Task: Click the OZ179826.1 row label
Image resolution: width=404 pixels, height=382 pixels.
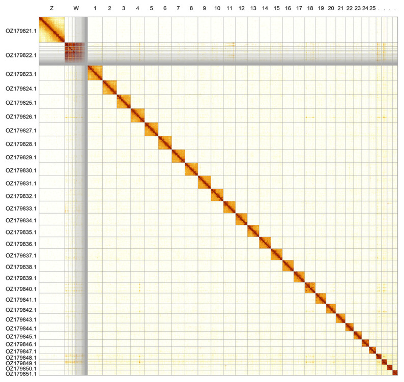Action: pos(21,116)
